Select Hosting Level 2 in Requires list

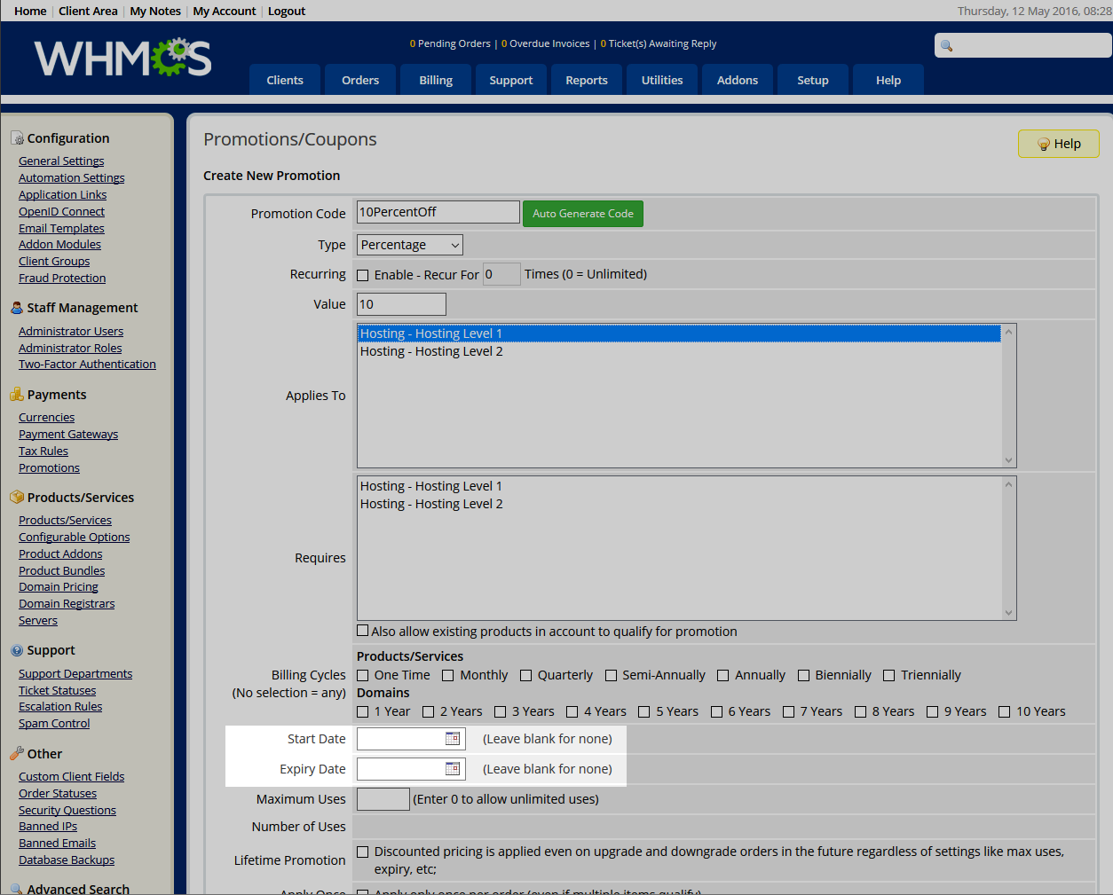coord(431,504)
